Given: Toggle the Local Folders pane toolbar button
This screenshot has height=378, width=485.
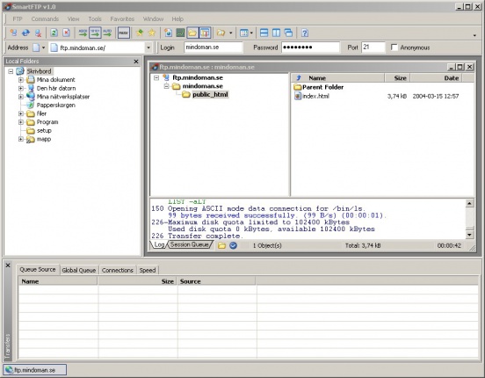Looking at the screenshot, I should (x=192, y=33).
